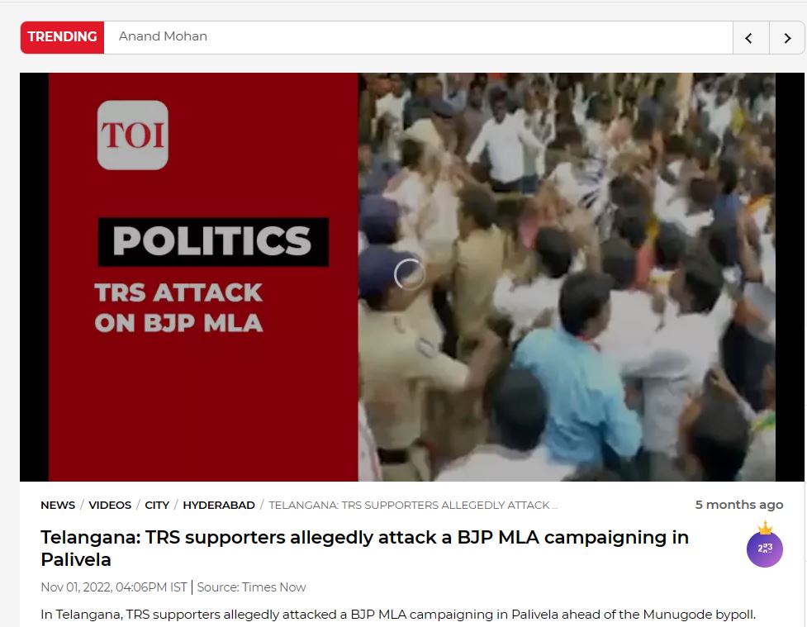Click the Nov 01, 2022 timestamp
This screenshot has height=627, width=807.
tap(114, 587)
